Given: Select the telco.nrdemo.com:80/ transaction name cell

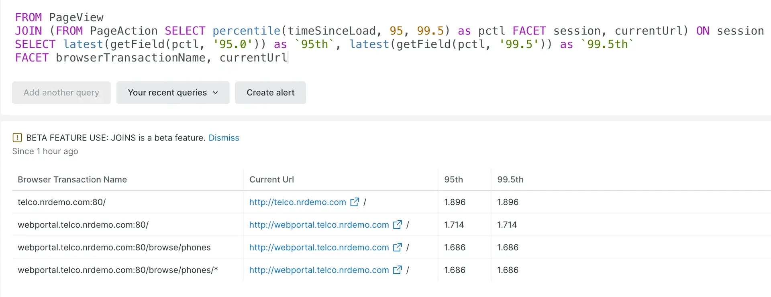Looking at the screenshot, I should coord(62,202).
